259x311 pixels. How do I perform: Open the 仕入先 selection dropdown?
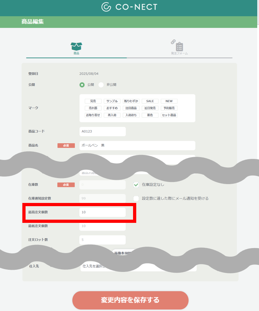pyautogui.click(x=138, y=266)
